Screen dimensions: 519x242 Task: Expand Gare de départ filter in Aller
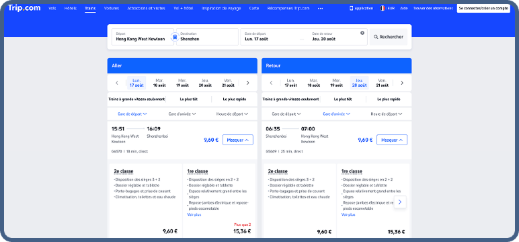tap(132, 114)
